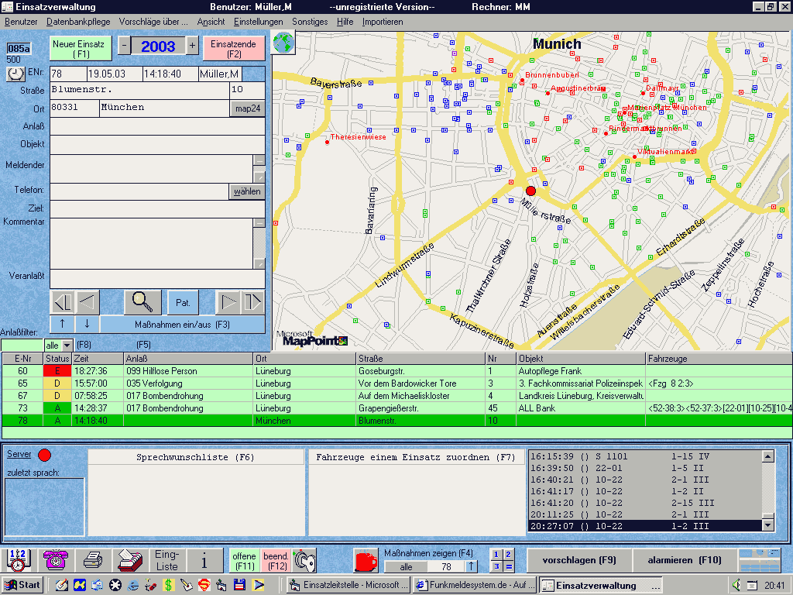Open the Einstellungen menu
Image resolution: width=793 pixels, height=595 pixels.
click(258, 22)
